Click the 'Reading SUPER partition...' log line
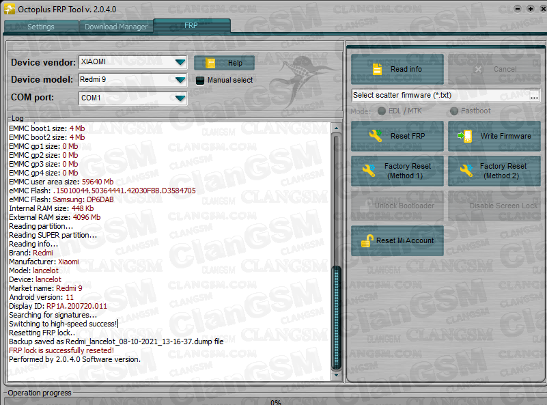The image size is (547, 405). (x=53, y=235)
